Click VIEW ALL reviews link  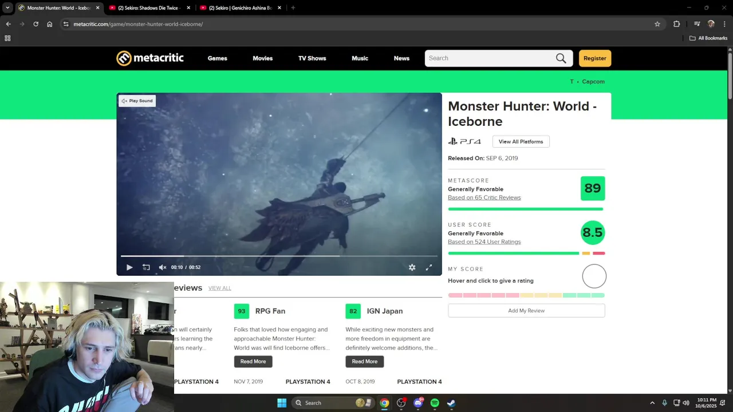click(220, 288)
